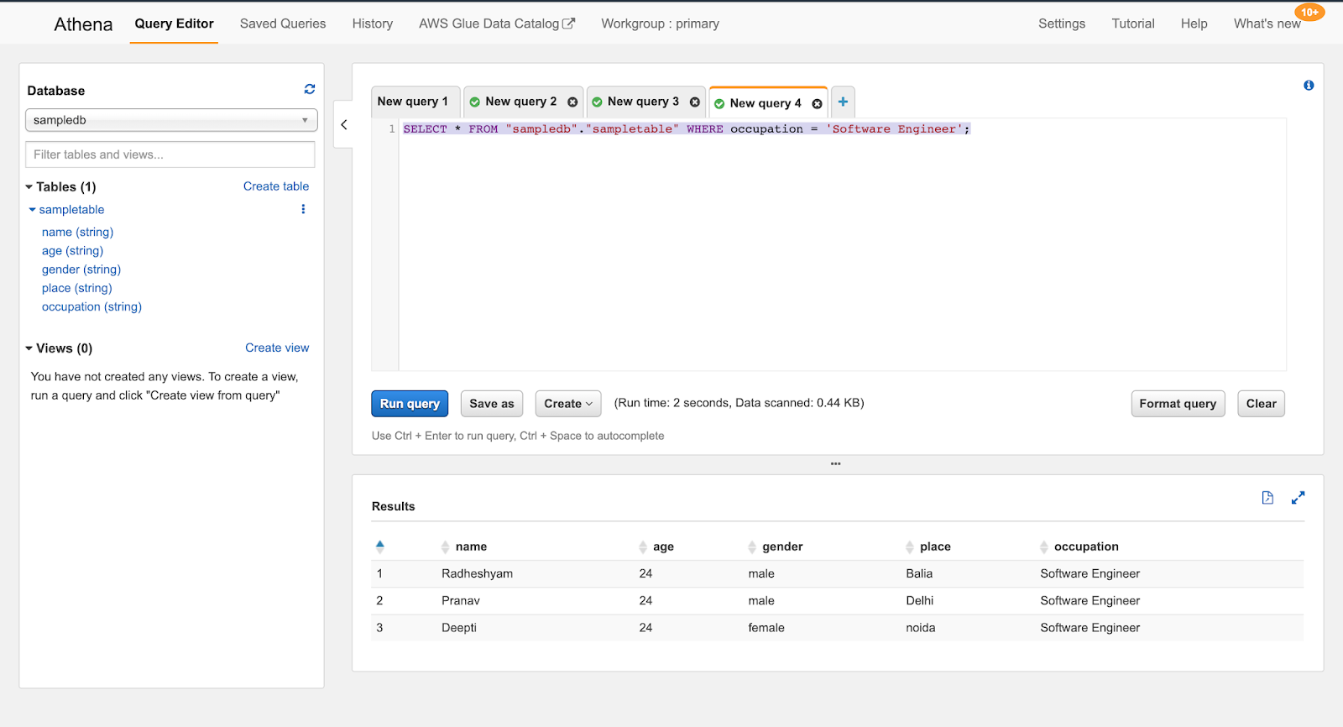This screenshot has height=727, width=1343.
Task: Select the New query 4 tab
Action: 765,103
